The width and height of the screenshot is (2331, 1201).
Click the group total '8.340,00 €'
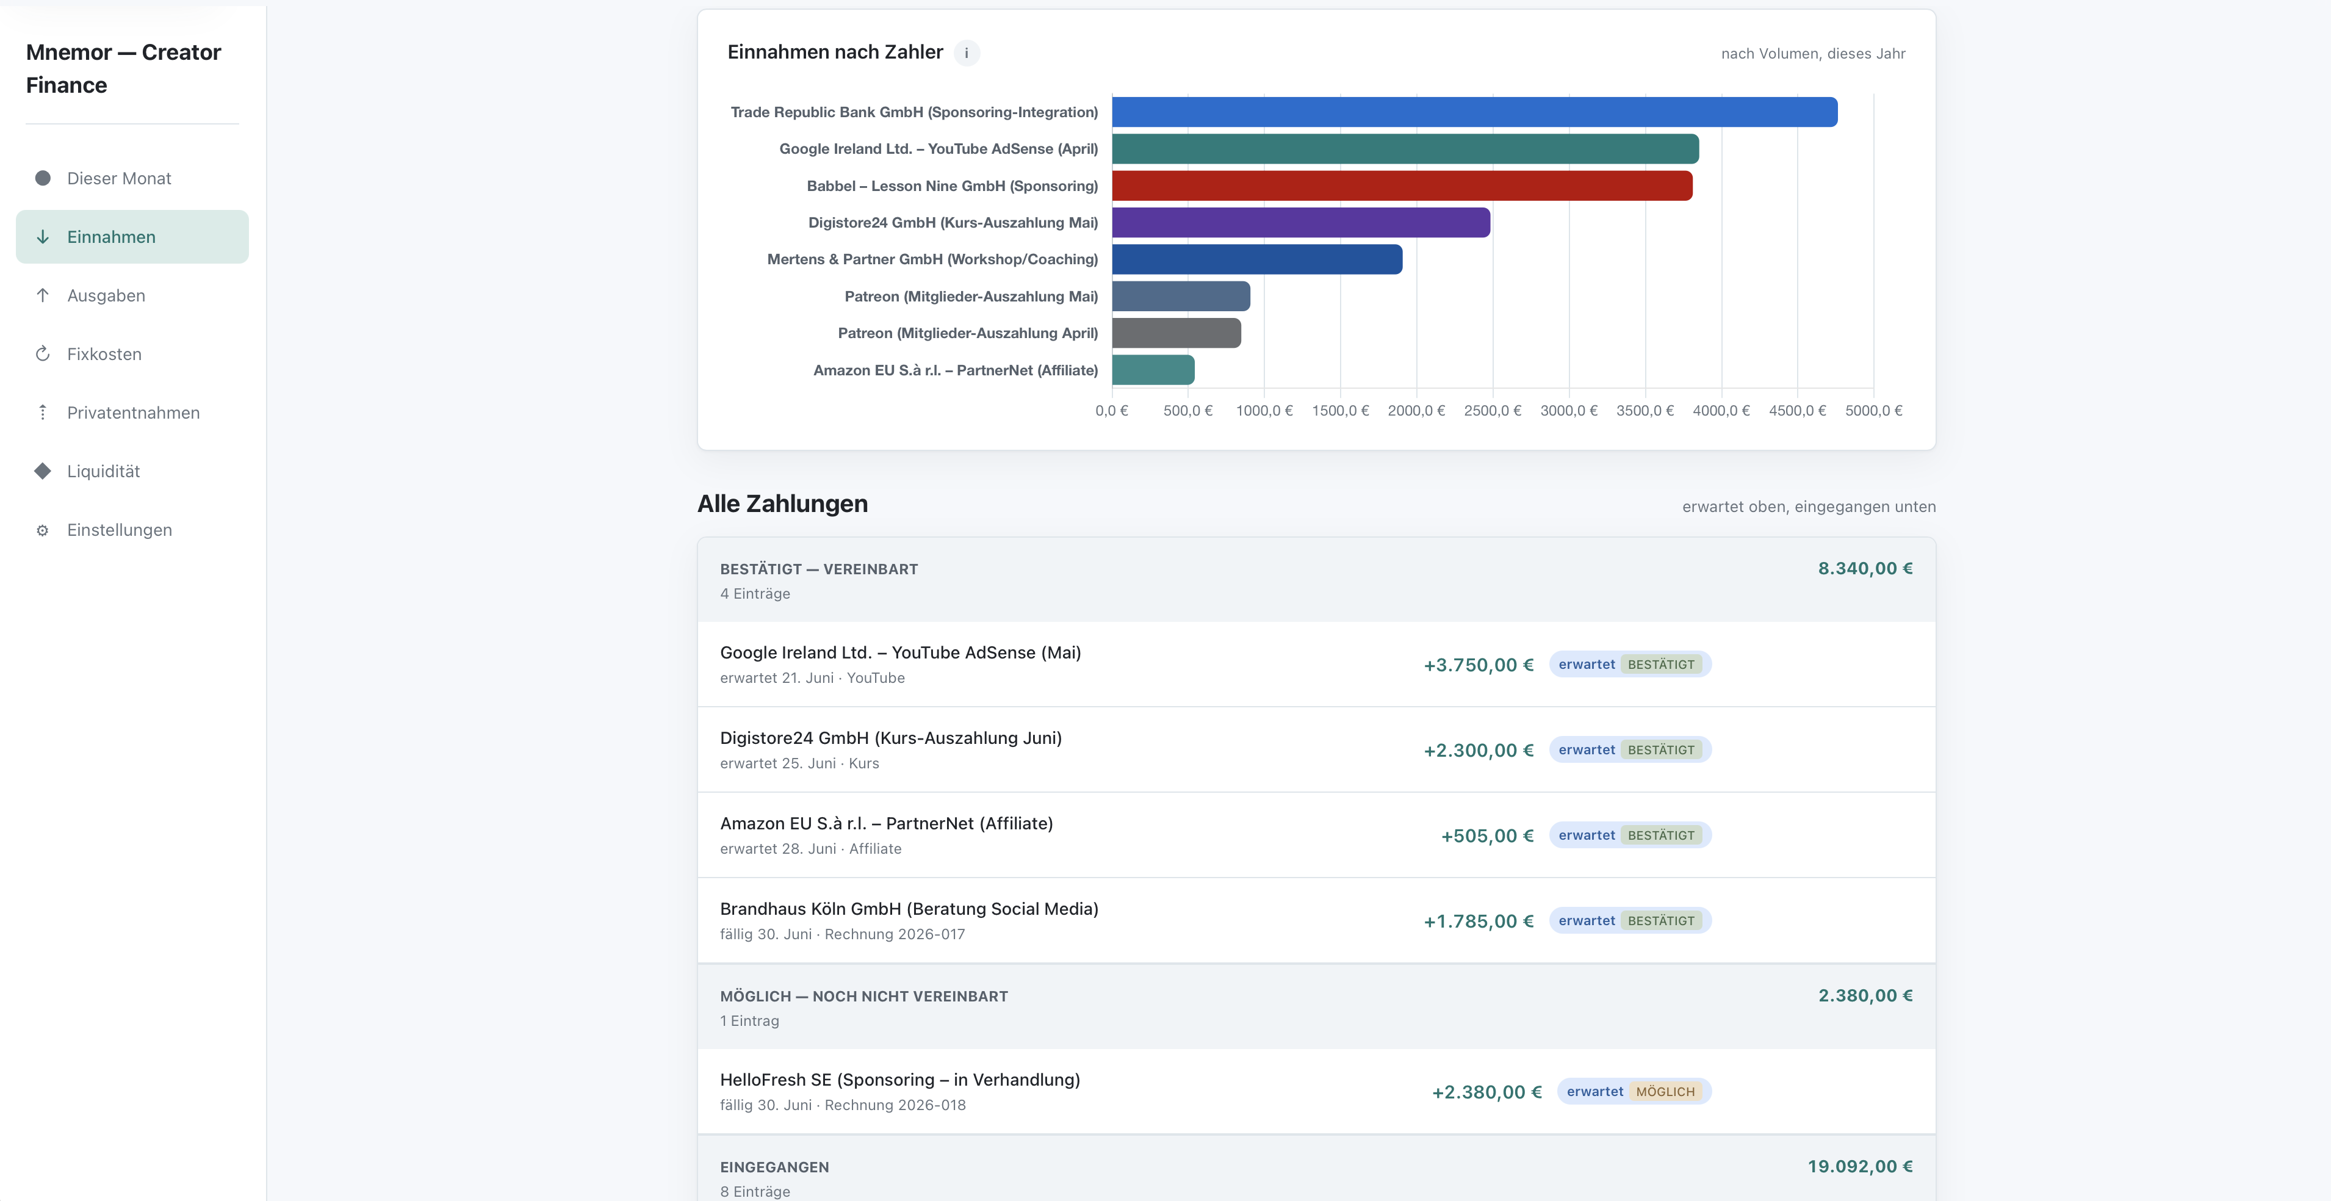pyautogui.click(x=1865, y=568)
